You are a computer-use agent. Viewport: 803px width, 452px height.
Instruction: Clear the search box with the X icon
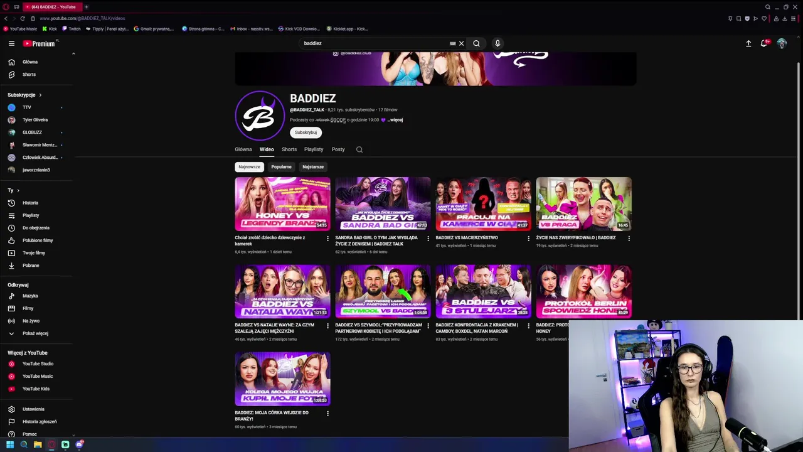tap(461, 43)
